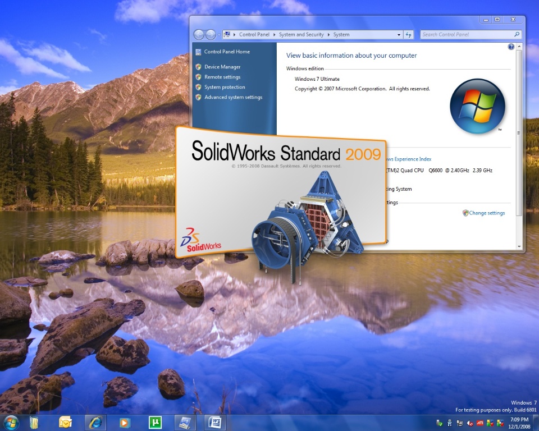
Task: Click System breadcrumb segment
Action: 341,34
